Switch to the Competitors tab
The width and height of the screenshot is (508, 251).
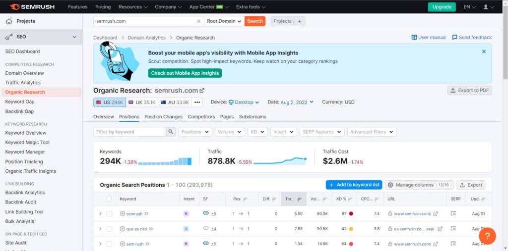pyautogui.click(x=201, y=117)
